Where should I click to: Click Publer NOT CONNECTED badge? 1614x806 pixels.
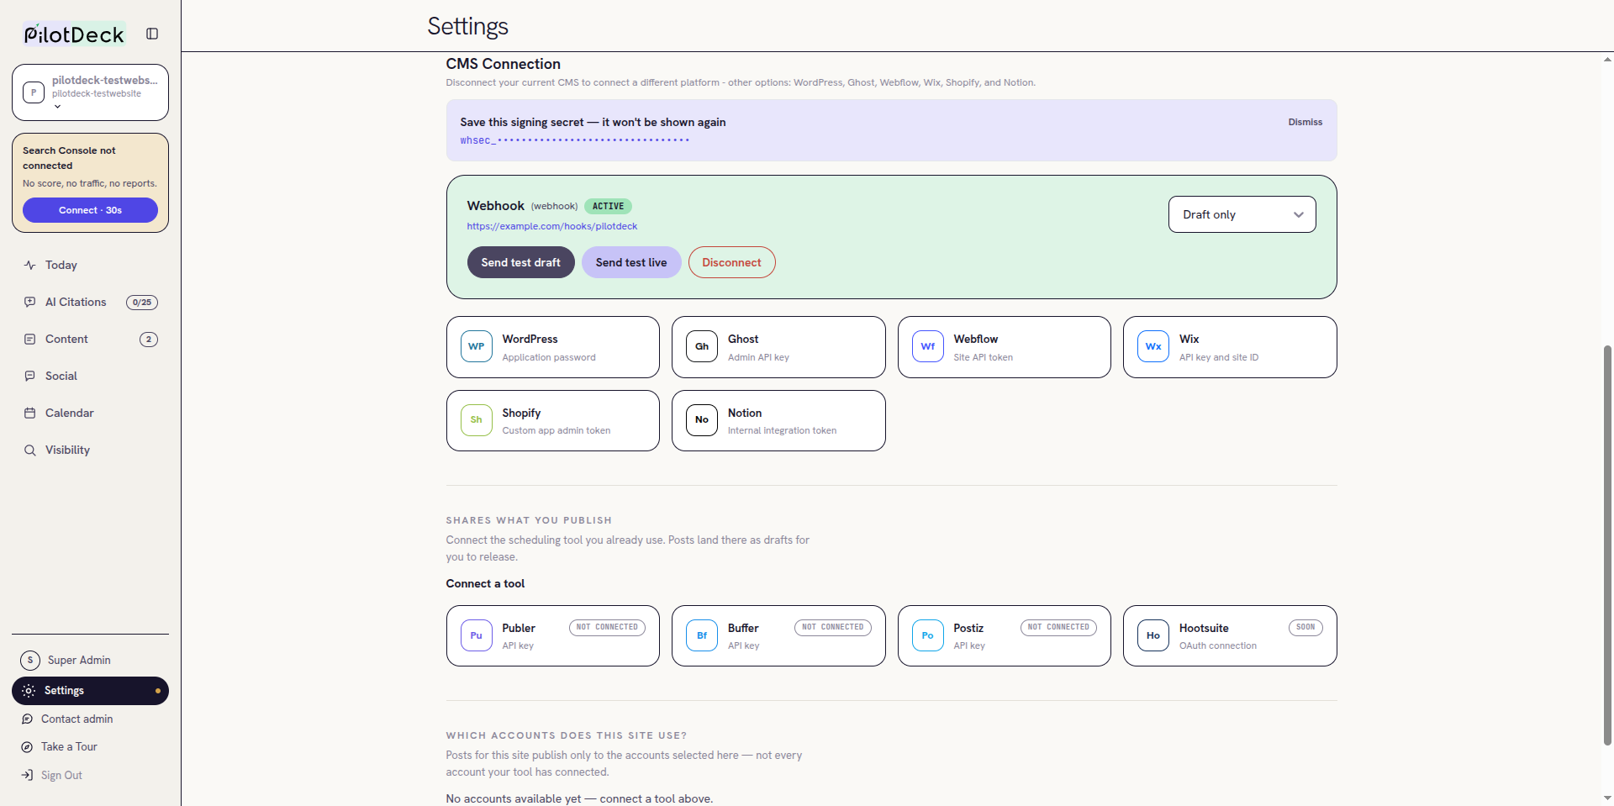coord(607,627)
